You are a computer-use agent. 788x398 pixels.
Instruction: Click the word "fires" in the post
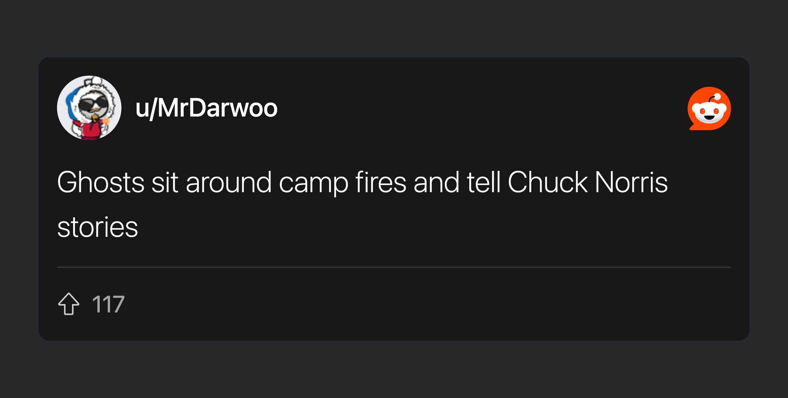(381, 182)
